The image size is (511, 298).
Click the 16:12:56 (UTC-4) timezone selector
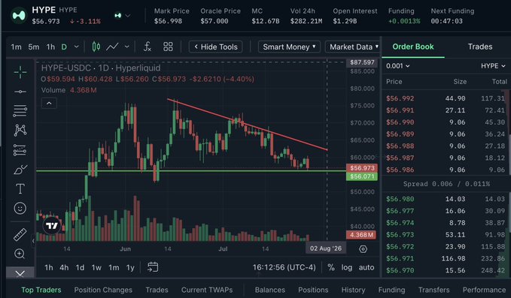[284, 267]
